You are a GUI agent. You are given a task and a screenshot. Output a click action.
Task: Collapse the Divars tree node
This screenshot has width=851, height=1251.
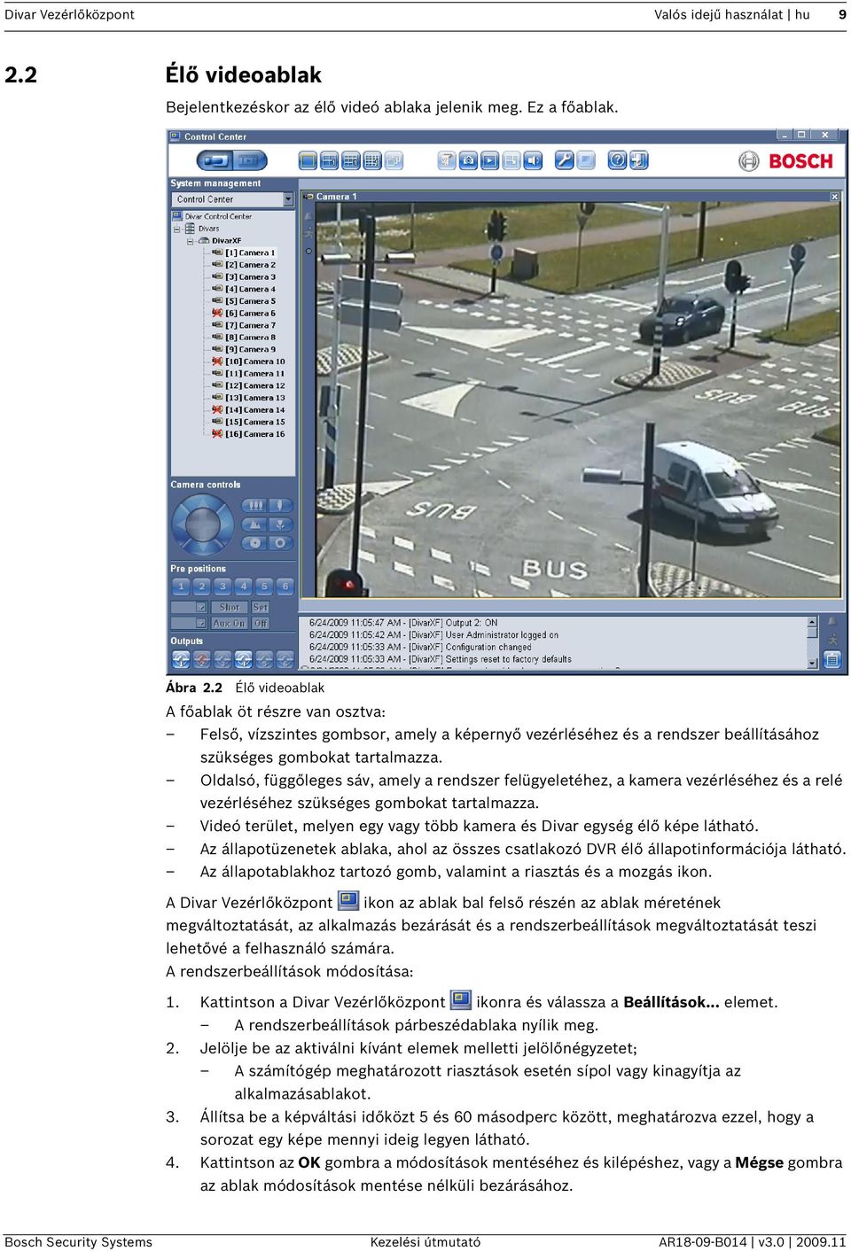tap(177, 229)
